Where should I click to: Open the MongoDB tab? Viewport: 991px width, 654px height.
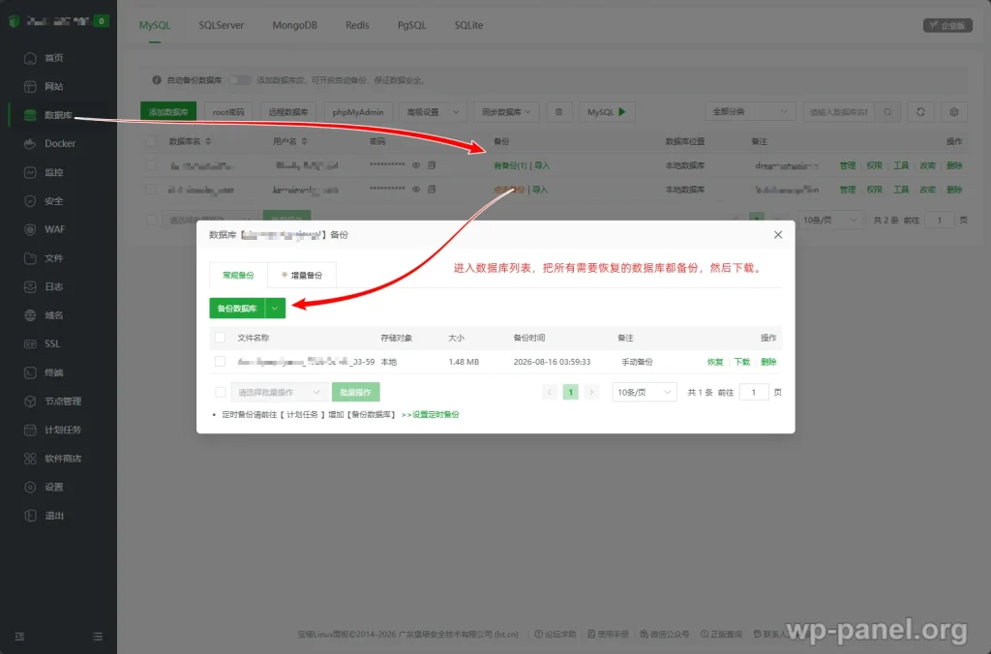294,25
